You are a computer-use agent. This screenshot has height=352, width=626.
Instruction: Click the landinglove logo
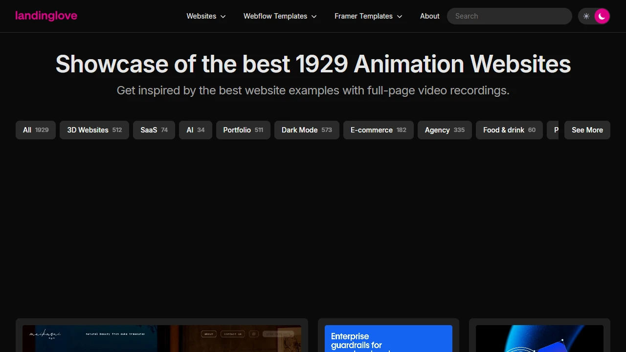click(46, 16)
